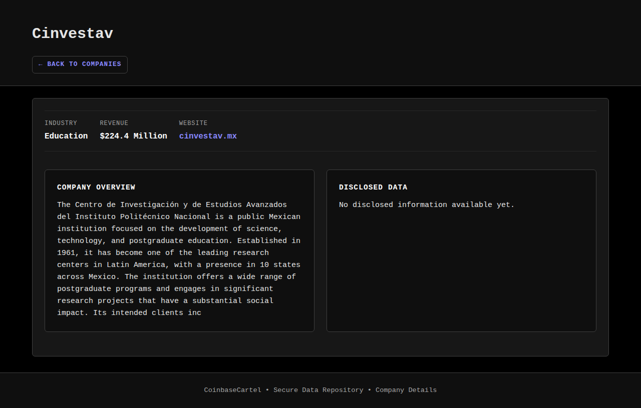Click the left arrow in the back button
This screenshot has width=641, height=408.
[x=41, y=64]
